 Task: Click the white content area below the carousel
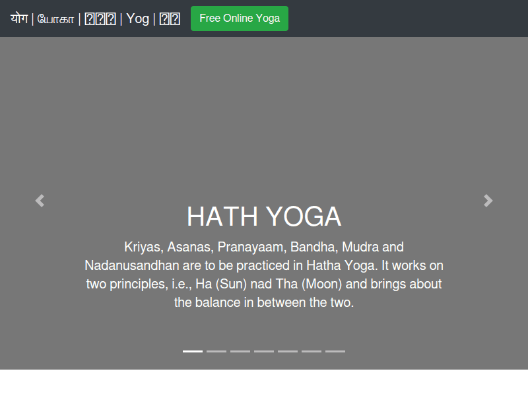pos(264,383)
